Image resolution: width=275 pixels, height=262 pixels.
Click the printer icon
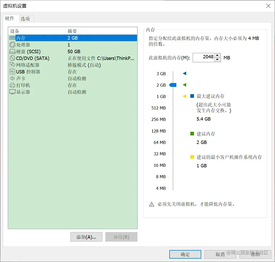[12, 85]
